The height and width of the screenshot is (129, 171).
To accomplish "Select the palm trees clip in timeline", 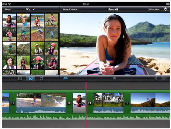I will click(108, 103).
